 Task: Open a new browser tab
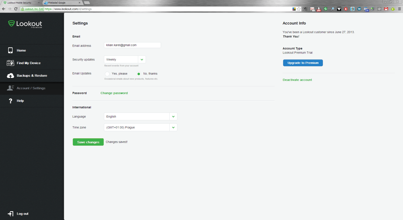(87, 3)
